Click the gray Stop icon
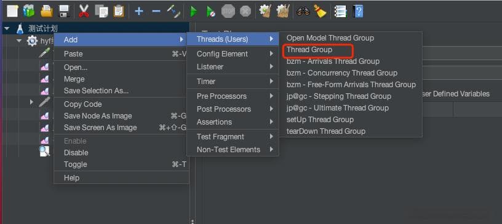The height and width of the screenshot is (224, 502). [x=228, y=12]
